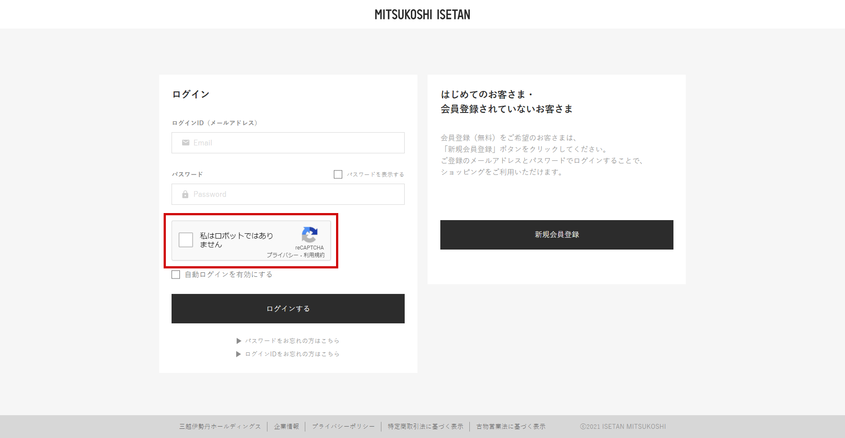Enable パスワードを表示する checkbox
This screenshot has height=438, width=845.
pos(338,174)
